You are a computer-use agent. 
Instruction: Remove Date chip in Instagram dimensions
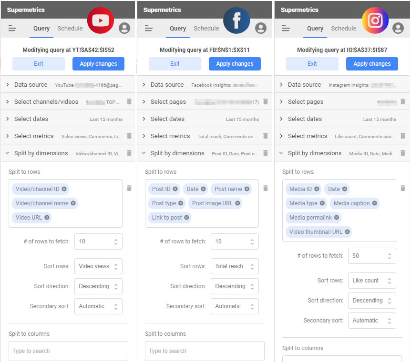point(344,189)
